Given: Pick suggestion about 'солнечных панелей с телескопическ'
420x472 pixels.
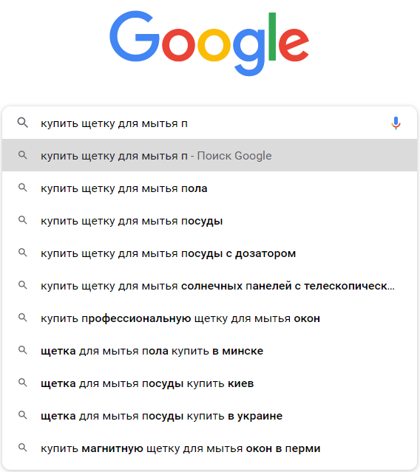Looking at the screenshot, I should [x=210, y=286].
